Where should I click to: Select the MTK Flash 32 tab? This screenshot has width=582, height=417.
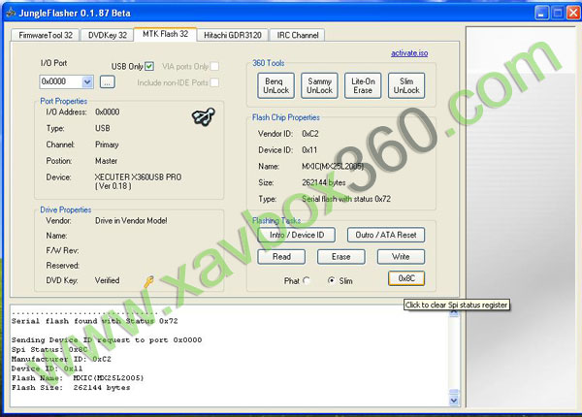coord(165,34)
